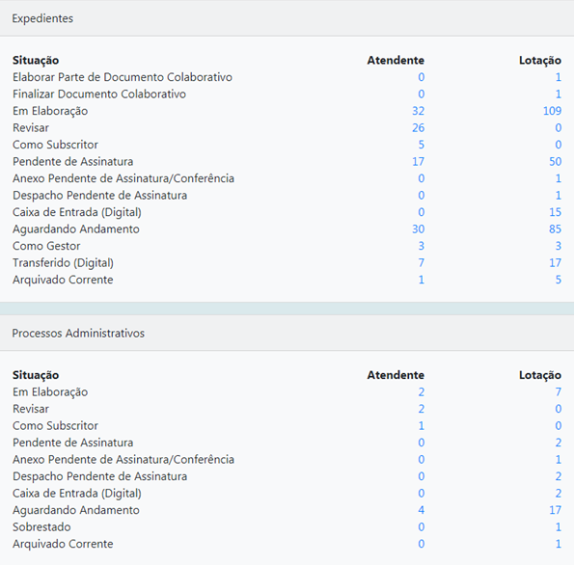Click Expedientes Caixa de Entrada Lotação 15
This screenshot has width=574, height=565.
tap(555, 212)
